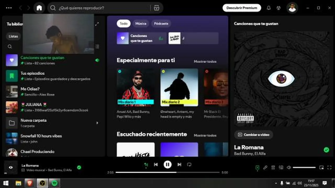
Task: Select the Música filter tab
Action: pos(141,23)
